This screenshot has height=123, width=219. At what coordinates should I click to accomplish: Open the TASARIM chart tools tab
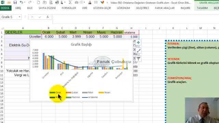tap(202, 8)
